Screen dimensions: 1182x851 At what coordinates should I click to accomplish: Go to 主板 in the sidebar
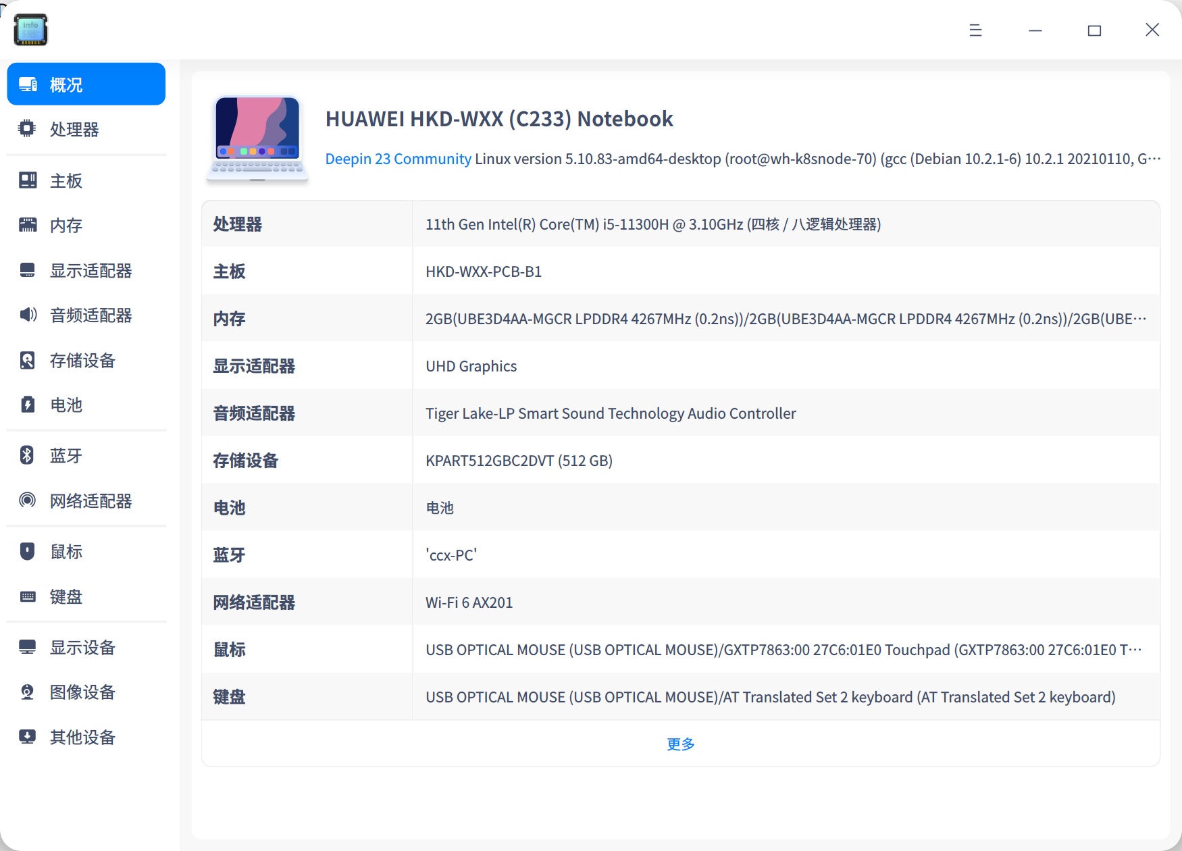point(86,180)
